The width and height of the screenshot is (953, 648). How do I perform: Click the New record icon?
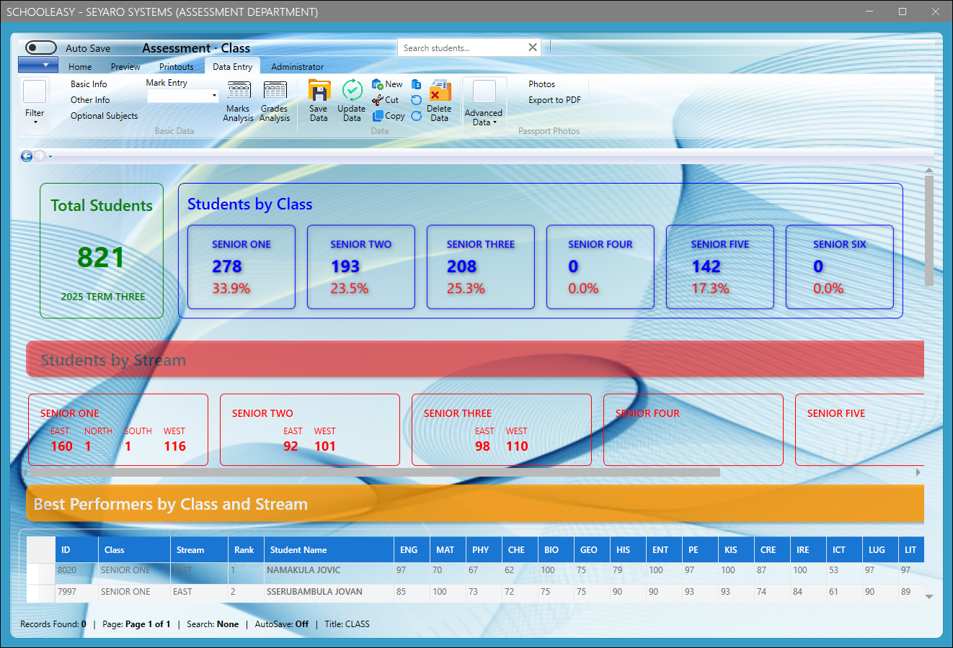click(378, 84)
